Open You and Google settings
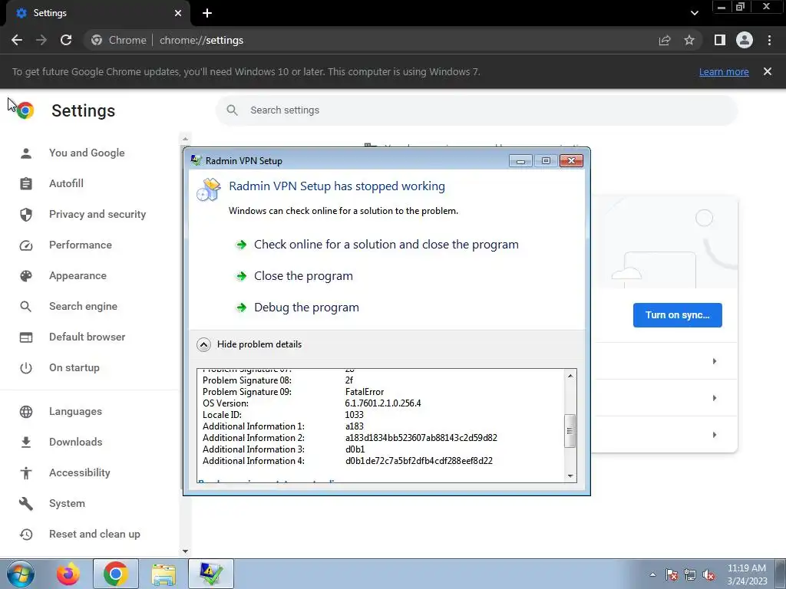Viewport: 786px width, 589px height. coord(87,153)
